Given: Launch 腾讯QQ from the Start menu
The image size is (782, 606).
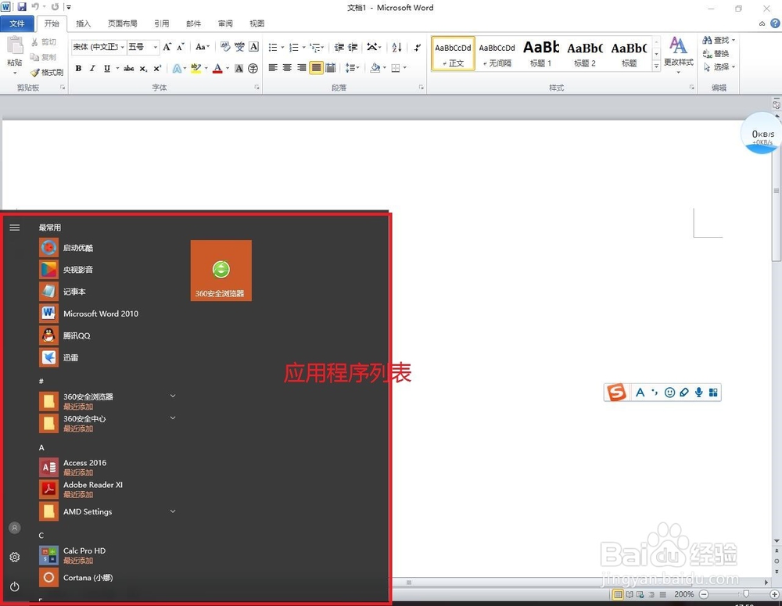Looking at the screenshot, I should [76, 335].
